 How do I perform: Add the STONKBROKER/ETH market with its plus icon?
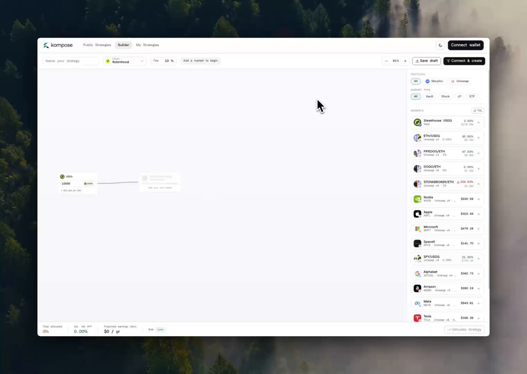coord(479,184)
